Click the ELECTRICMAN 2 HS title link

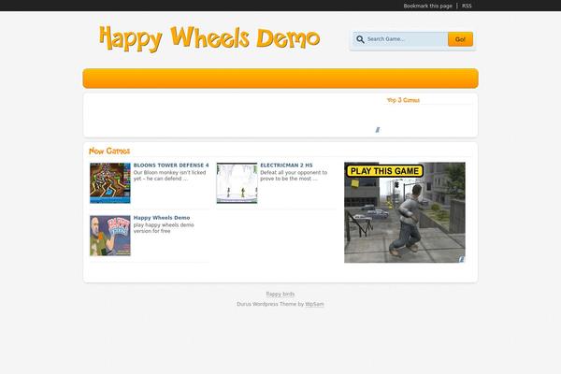pos(286,165)
